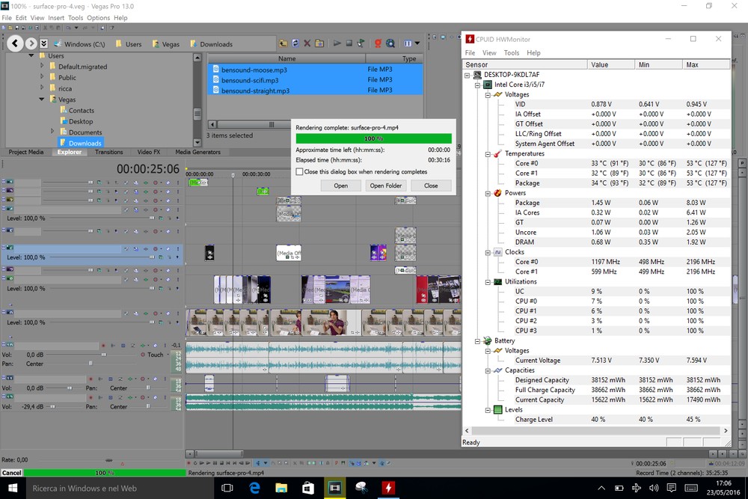The width and height of the screenshot is (748, 499).
Task: Open the Tools menu in HWMonitor
Action: (x=512, y=53)
